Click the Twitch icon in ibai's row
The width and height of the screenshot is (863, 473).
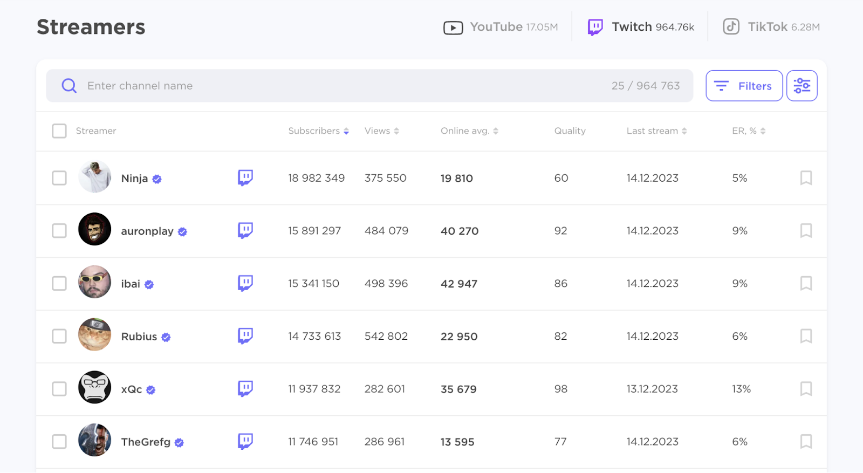(x=245, y=283)
